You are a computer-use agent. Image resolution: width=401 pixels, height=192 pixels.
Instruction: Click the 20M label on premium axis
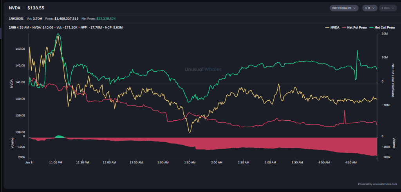[385, 34]
